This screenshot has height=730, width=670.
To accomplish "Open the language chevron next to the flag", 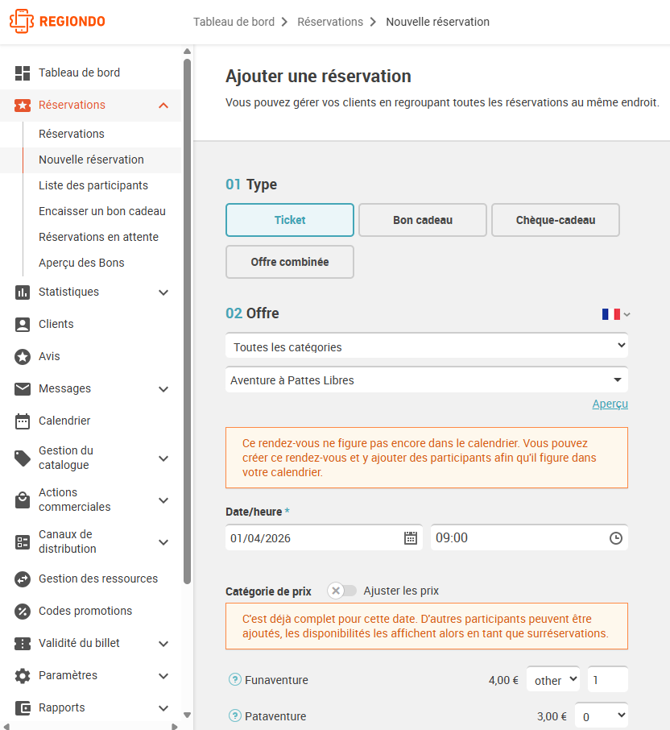I will (x=627, y=315).
